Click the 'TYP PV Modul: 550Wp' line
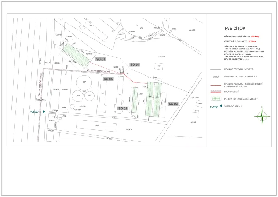This screenshot has height=197, width=278. [x=242, y=49]
